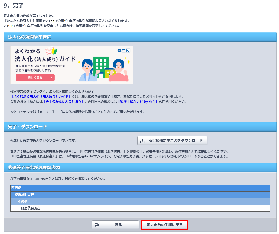279x234 pixels.
Task: Open the よくわかる法人化ガイド link
Action: [x=41, y=96]
